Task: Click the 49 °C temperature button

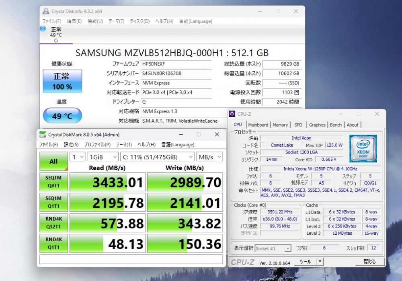Action: [x=62, y=116]
